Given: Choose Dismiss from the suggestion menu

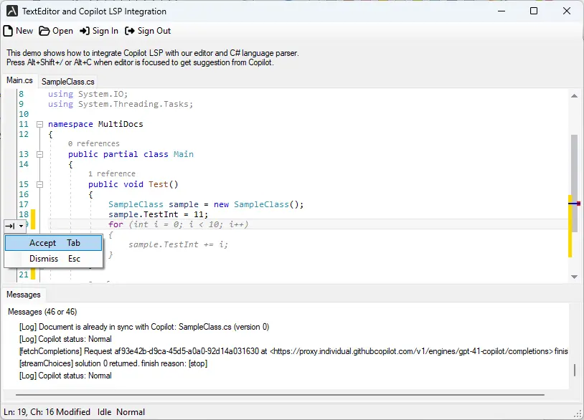Looking at the screenshot, I should 53,259.
